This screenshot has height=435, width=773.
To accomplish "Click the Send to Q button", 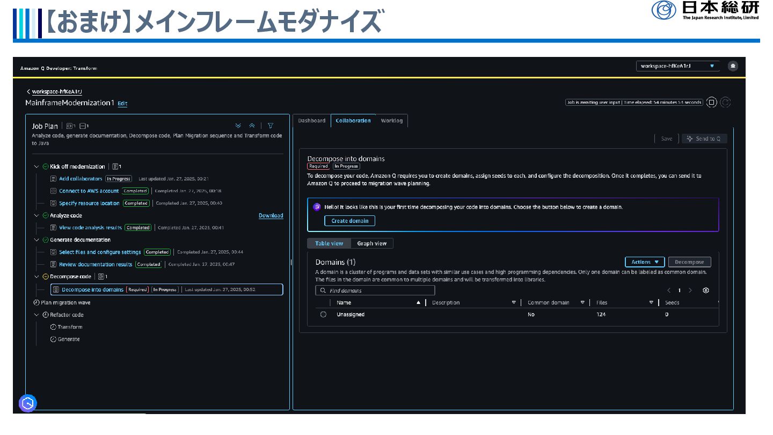I will click(x=704, y=139).
